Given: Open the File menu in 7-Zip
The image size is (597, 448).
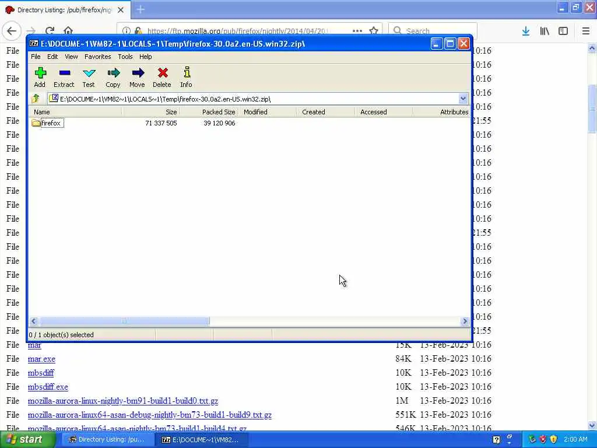Looking at the screenshot, I should point(36,57).
